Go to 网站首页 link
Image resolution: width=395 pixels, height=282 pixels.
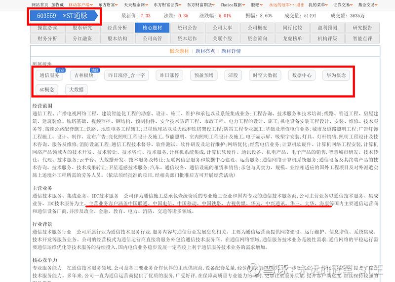pyautogui.click(x=40, y=5)
